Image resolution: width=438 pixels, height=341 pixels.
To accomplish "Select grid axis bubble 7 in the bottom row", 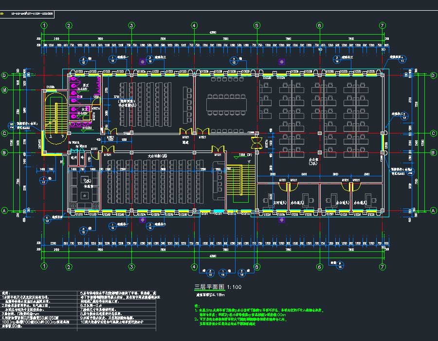I will click(x=382, y=266).
